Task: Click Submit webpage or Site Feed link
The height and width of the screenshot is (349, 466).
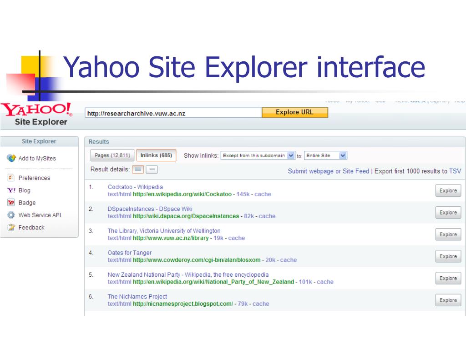Action: click(329, 171)
